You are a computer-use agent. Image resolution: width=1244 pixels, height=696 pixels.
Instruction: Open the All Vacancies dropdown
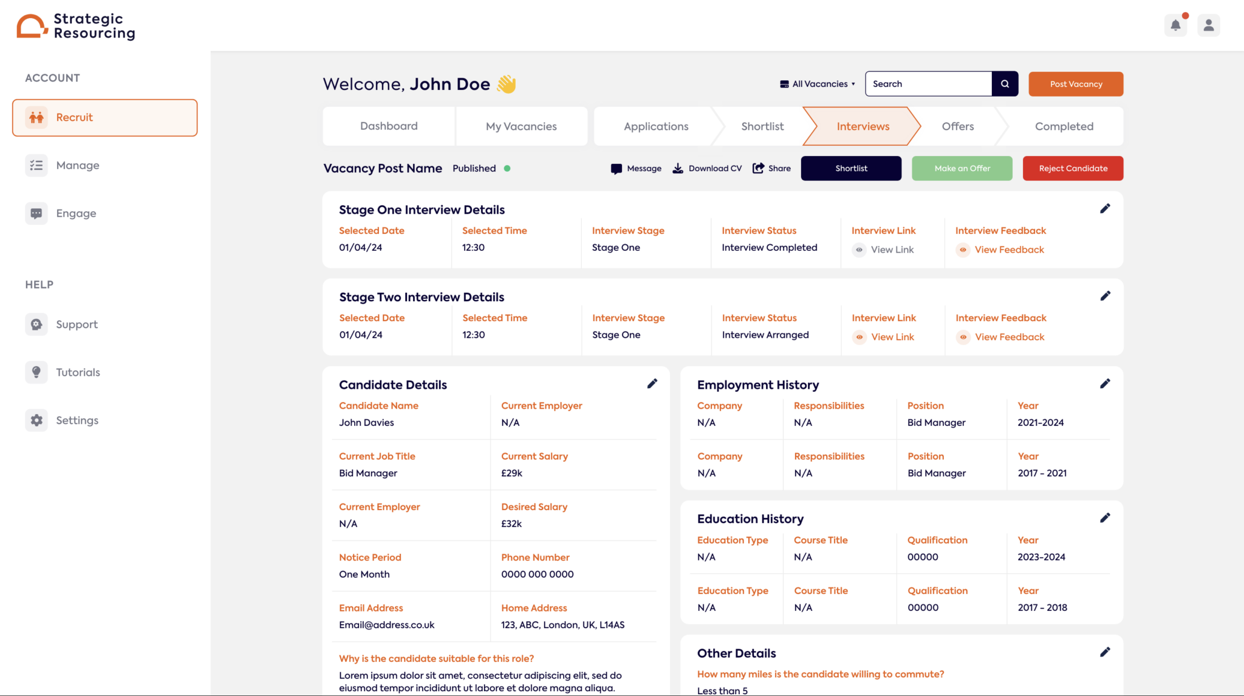817,84
